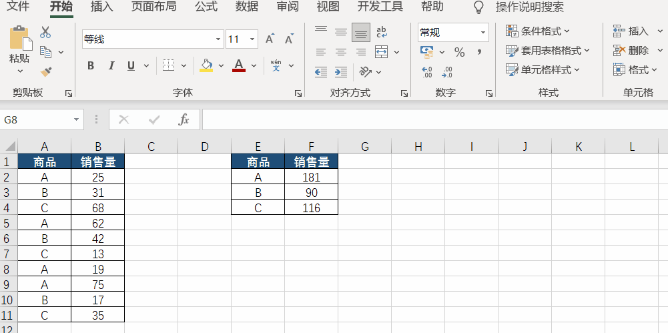This screenshot has height=333, width=668.
Task: Click the Paste clipboard icon
Action: tap(21, 38)
